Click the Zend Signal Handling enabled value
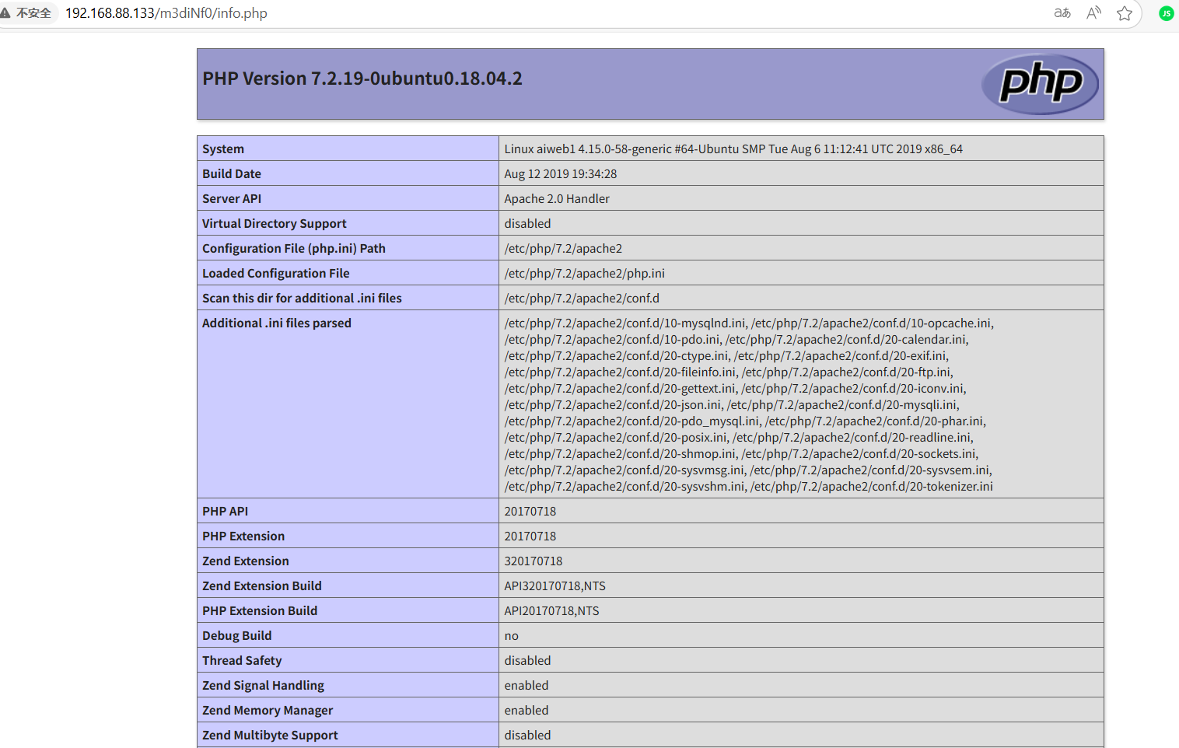The width and height of the screenshot is (1179, 748). point(527,685)
